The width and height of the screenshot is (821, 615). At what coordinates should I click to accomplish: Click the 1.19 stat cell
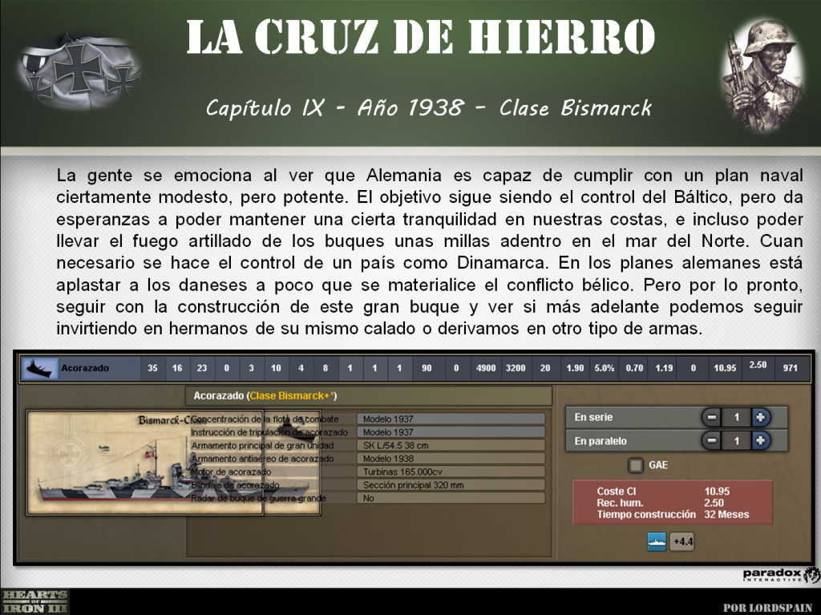[664, 368]
